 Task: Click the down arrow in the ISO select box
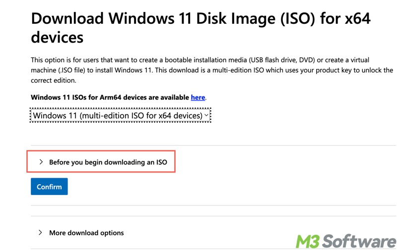point(206,115)
